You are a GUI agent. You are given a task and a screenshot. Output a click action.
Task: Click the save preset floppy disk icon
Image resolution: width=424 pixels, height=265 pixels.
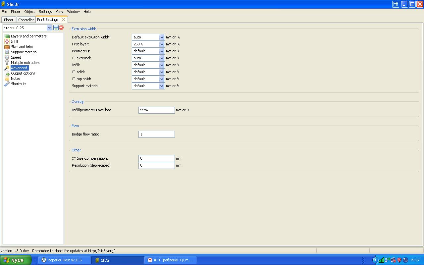click(x=56, y=28)
